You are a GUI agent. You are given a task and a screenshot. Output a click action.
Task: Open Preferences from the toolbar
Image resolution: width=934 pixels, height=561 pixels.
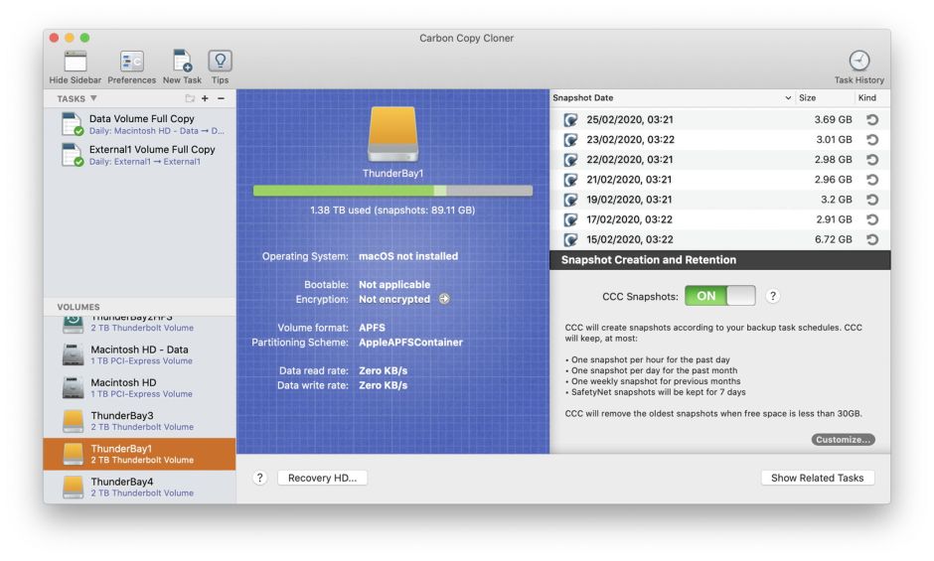click(131, 62)
